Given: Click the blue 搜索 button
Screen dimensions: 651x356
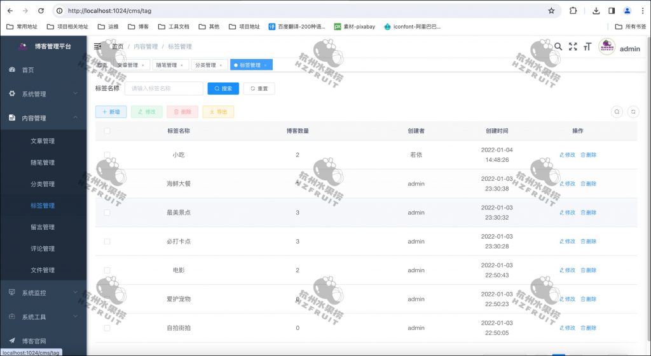Looking at the screenshot, I should point(223,88).
